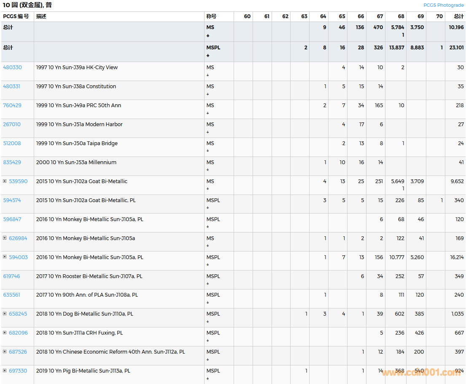Open the 596847 Monkey PL link
Image resolution: width=466 pixels, height=384 pixels.
coord(12,219)
